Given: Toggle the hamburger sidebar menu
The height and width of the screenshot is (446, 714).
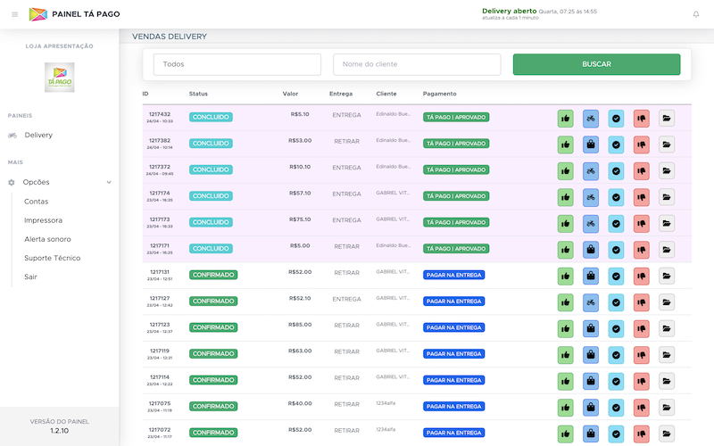Looking at the screenshot, I should click(x=14, y=14).
